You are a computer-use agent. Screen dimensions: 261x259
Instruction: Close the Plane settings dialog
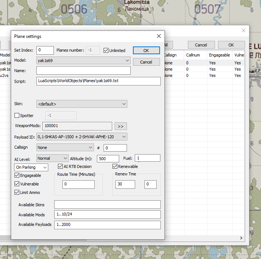tap(159, 36)
